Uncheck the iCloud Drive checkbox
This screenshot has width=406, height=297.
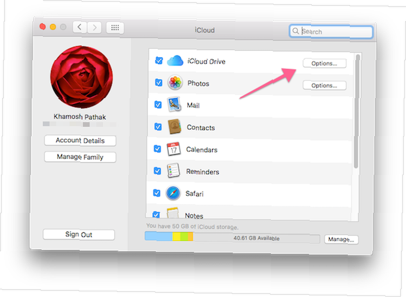[x=159, y=60]
